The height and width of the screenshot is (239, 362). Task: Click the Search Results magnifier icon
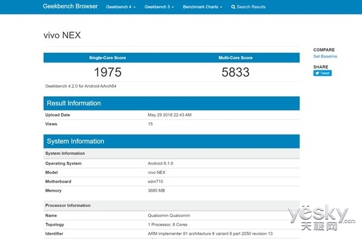[x=233, y=7]
